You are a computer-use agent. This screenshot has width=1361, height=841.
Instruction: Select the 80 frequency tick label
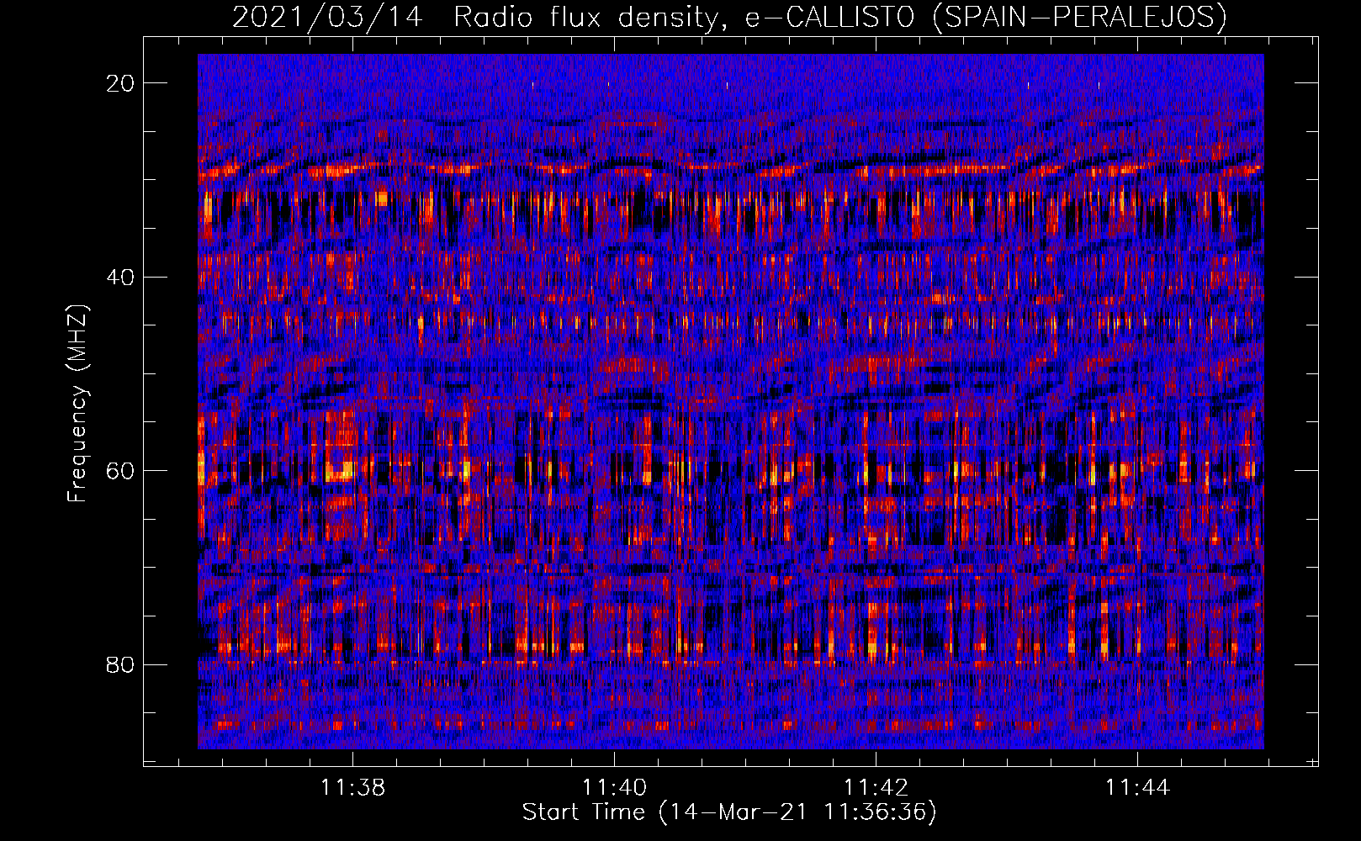[120, 664]
